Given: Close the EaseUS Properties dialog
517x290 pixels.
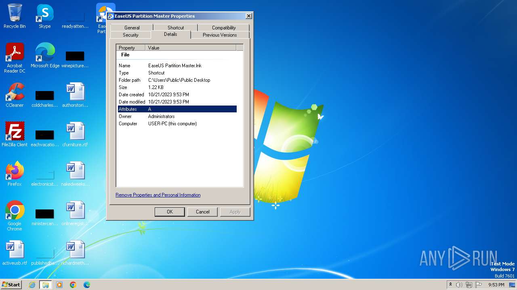Looking at the screenshot, I should [249, 16].
